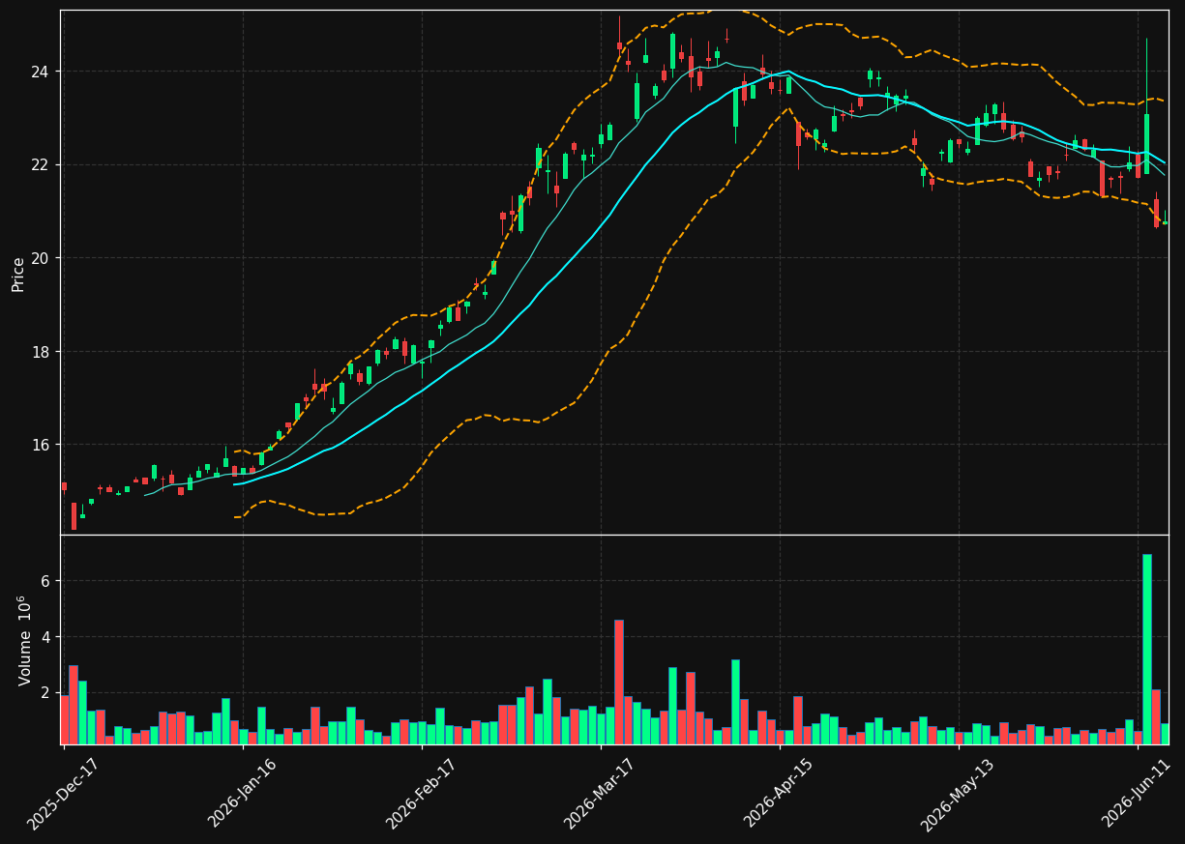Image resolution: width=1185 pixels, height=844 pixels.
Task: Click the price tick label 16
Action: (x=42, y=445)
